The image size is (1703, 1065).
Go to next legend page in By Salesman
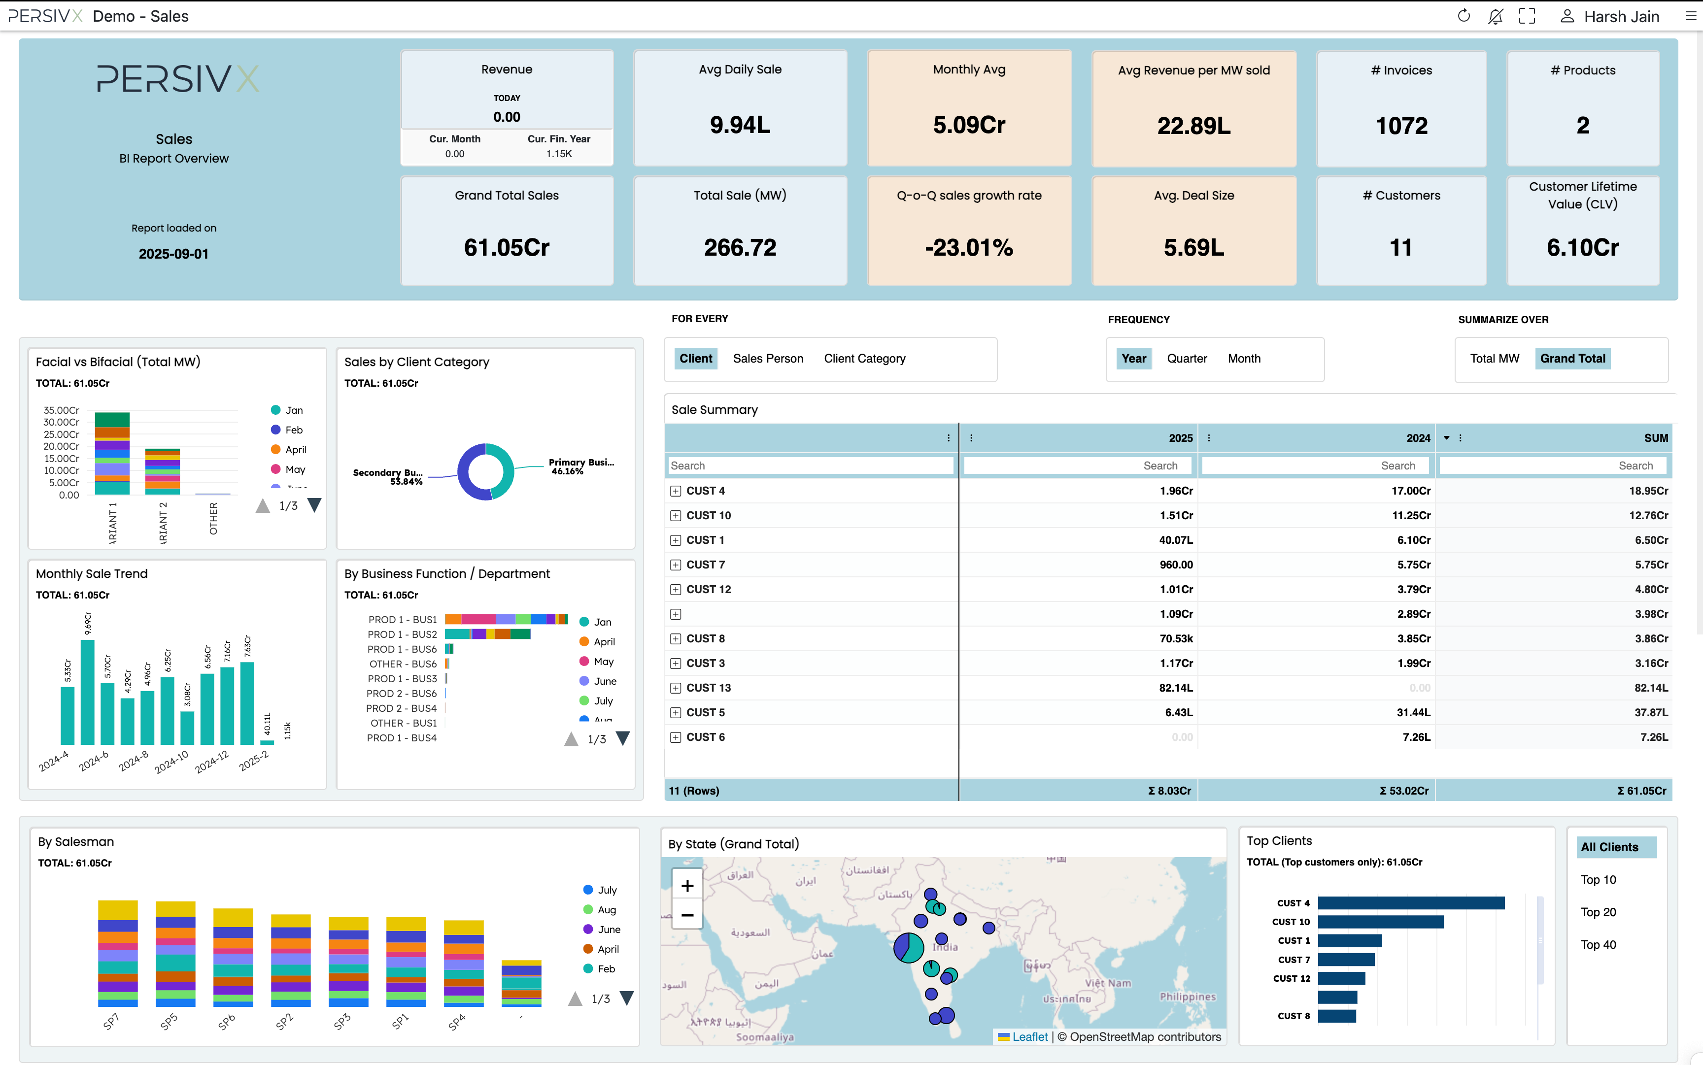[x=626, y=998]
